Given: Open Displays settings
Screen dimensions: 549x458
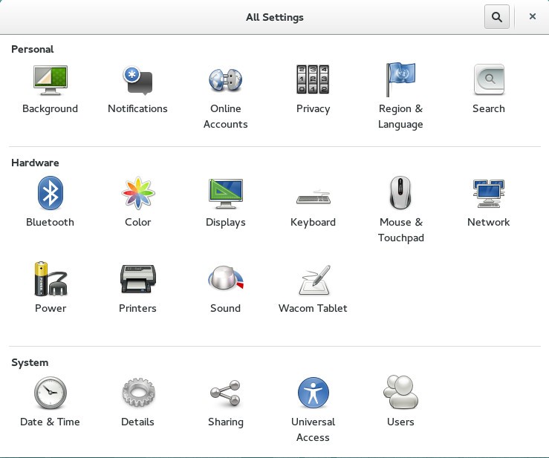Looking at the screenshot, I should click(225, 194).
